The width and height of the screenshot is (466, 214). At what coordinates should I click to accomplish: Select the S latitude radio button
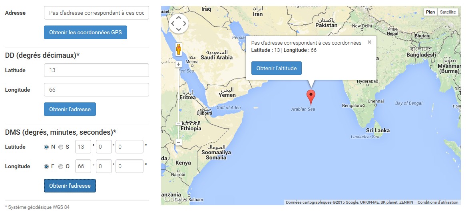[61, 147]
